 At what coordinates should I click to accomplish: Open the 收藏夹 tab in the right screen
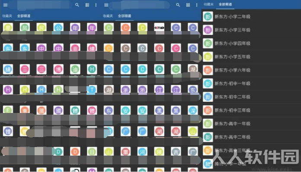click(208, 4)
